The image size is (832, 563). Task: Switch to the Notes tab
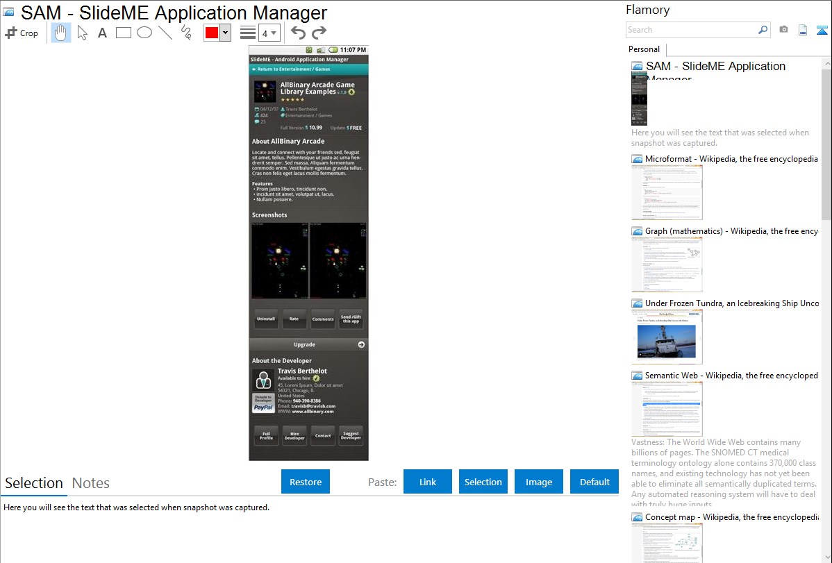click(x=91, y=483)
